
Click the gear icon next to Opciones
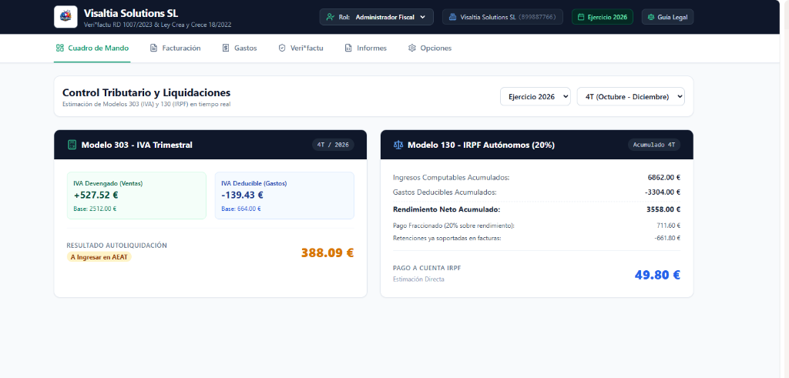pos(412,49)
